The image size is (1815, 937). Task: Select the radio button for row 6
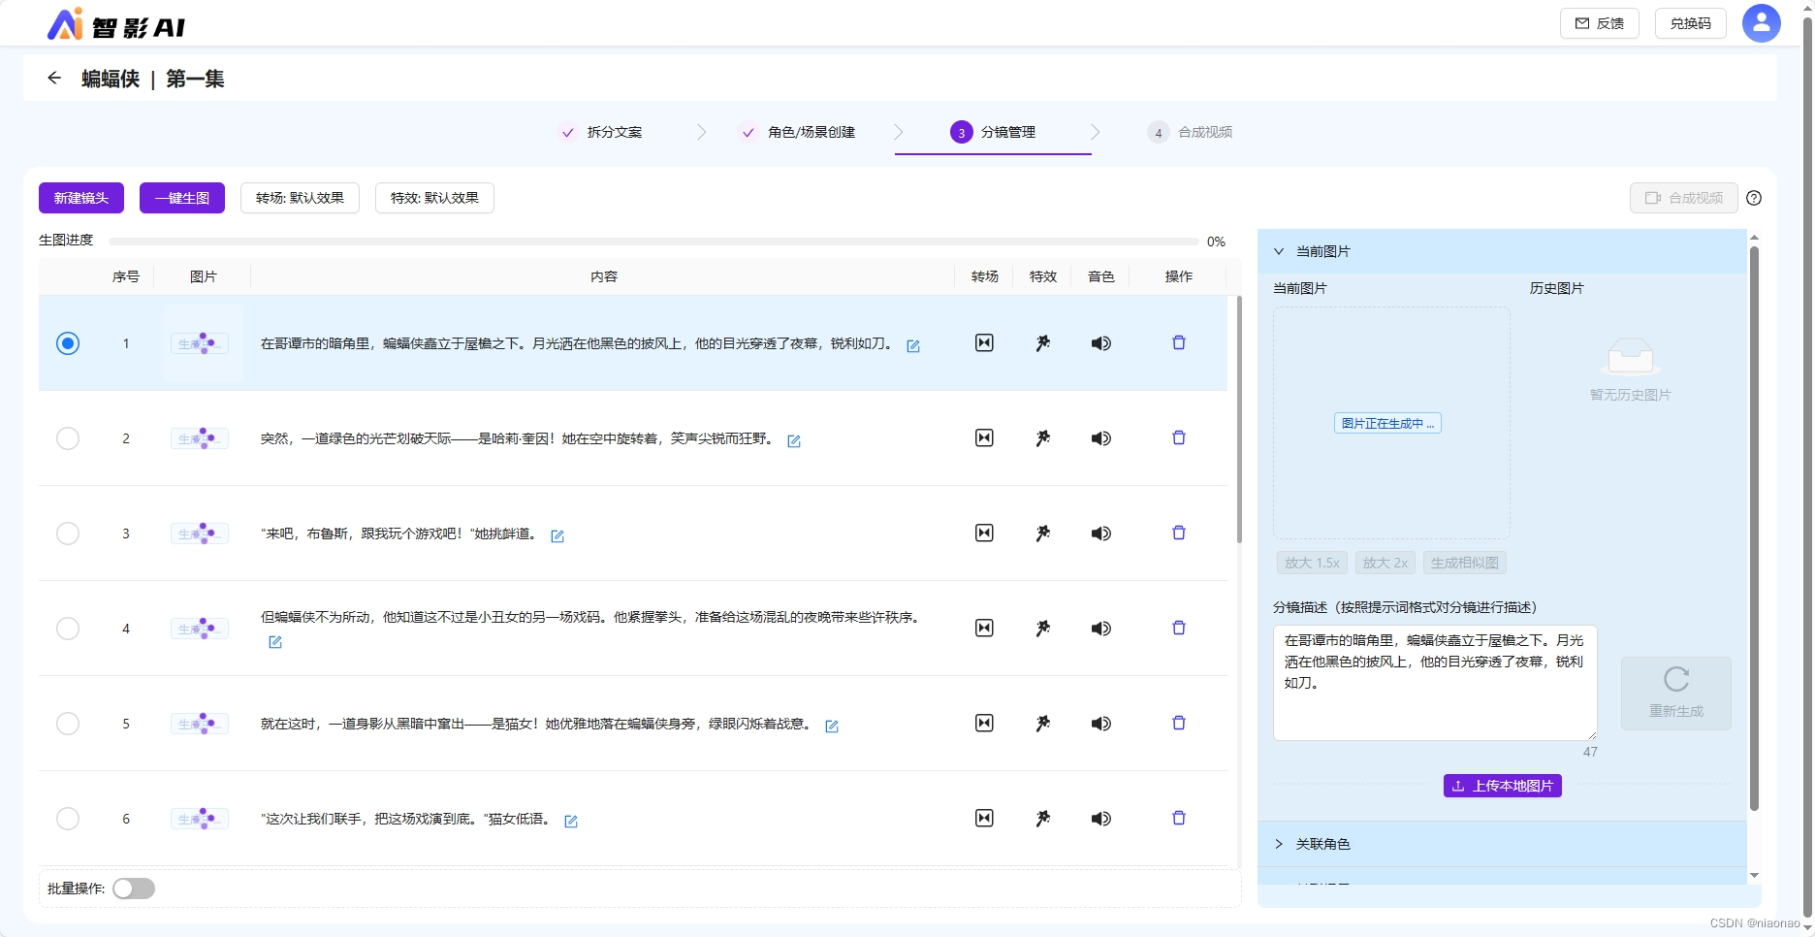pyautogui.click(x=68, y=818)
